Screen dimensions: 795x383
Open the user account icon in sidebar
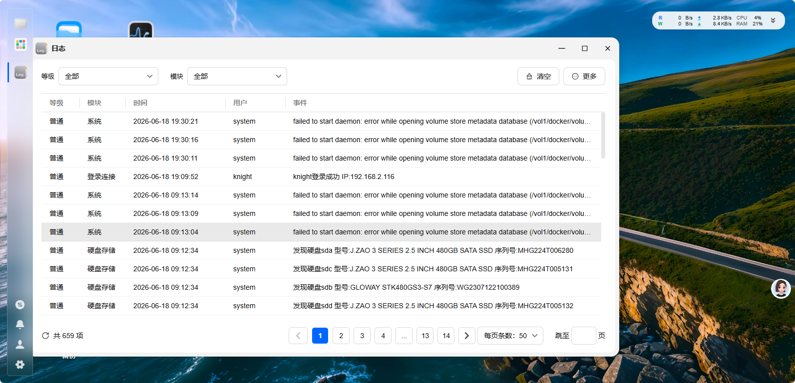coord(20,344)
